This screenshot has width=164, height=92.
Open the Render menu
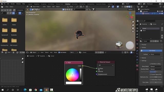13,4
